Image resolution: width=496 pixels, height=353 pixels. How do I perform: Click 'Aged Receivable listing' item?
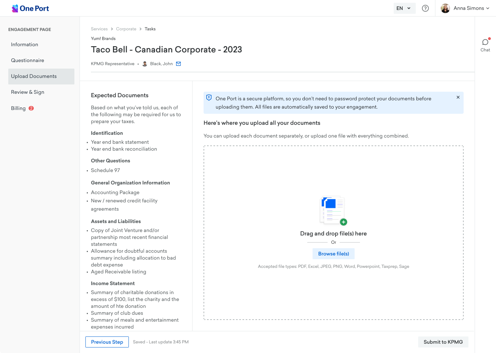click(118, 272)
